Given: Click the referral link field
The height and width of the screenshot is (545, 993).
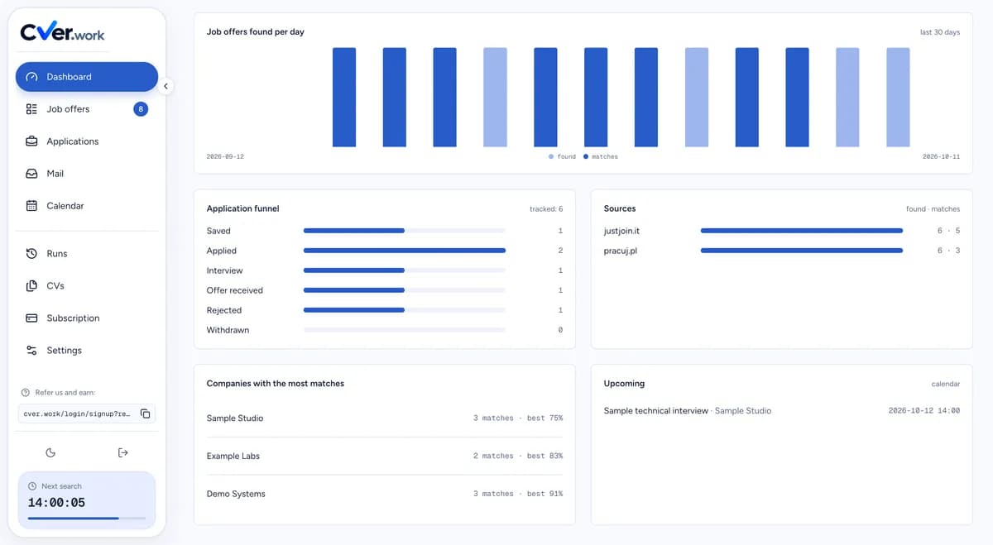Looking at the screenshot, I should (x=87, y=414).
